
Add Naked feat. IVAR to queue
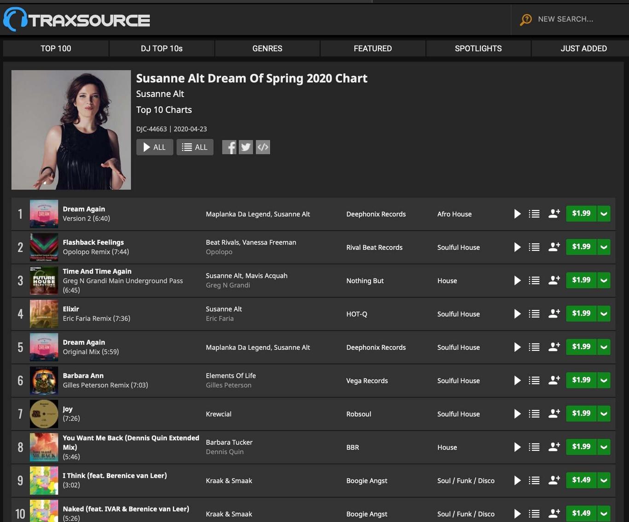tap(534, 514)
